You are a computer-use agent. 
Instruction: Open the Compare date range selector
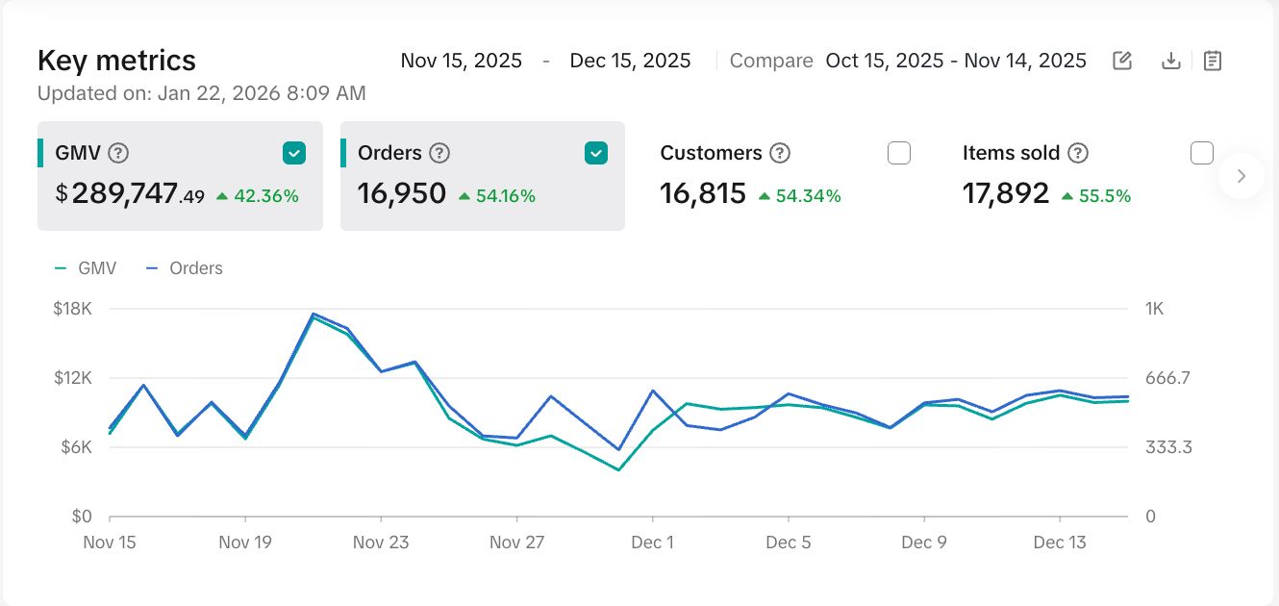[x=955, y=61]
